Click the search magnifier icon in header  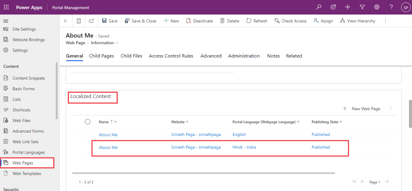(x=319, y=7)
